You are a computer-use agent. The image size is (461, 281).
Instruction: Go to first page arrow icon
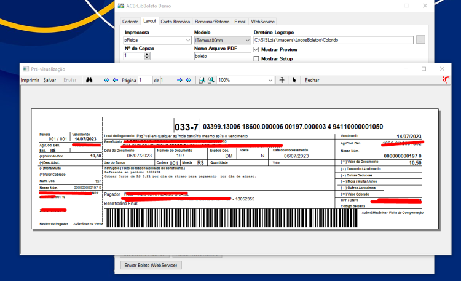click(106, 80)
